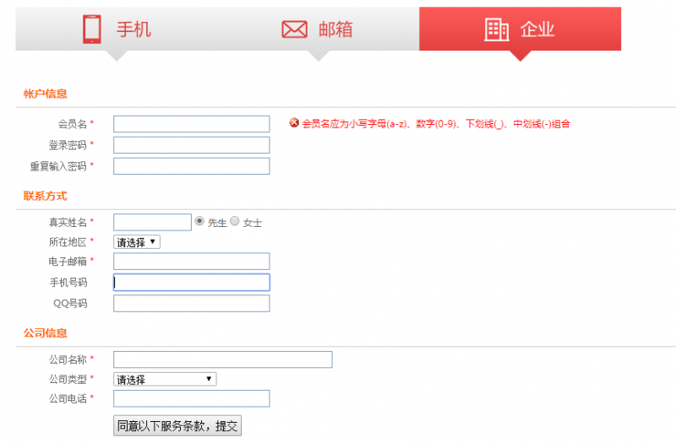Viewport: 676px width, 443px height.
Task: Select the 女士 radio button
Action: pyautogui.click(x=235, y=221)
